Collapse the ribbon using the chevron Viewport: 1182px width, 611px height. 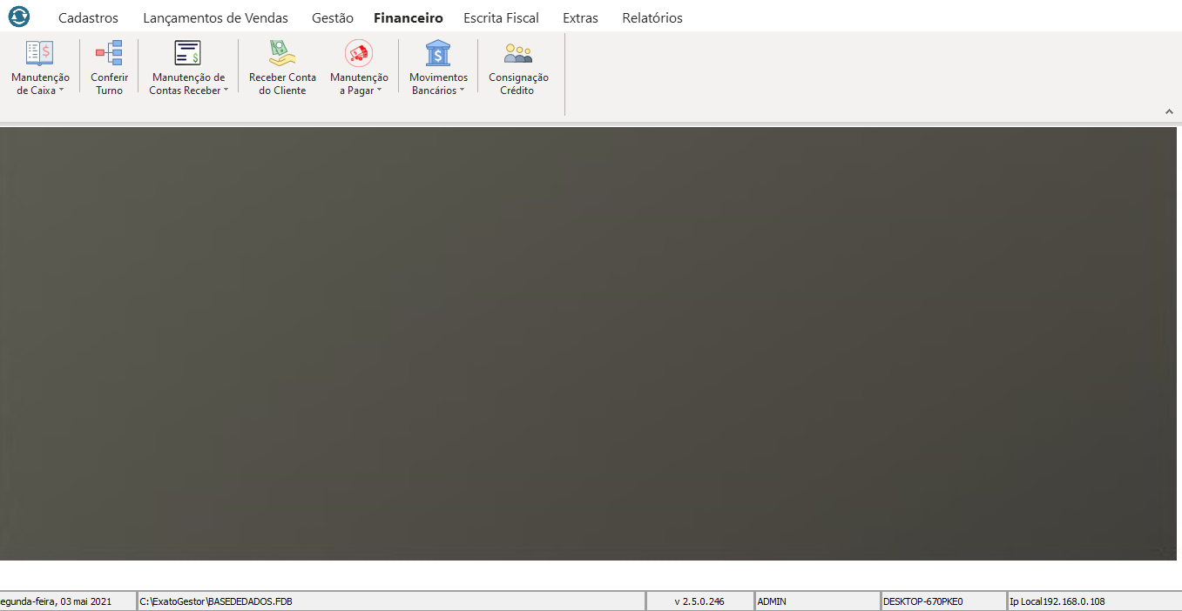1170,111
